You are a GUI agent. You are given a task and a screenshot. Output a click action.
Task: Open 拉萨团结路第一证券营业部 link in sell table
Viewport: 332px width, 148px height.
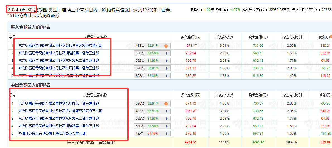[x=59, y=126]
